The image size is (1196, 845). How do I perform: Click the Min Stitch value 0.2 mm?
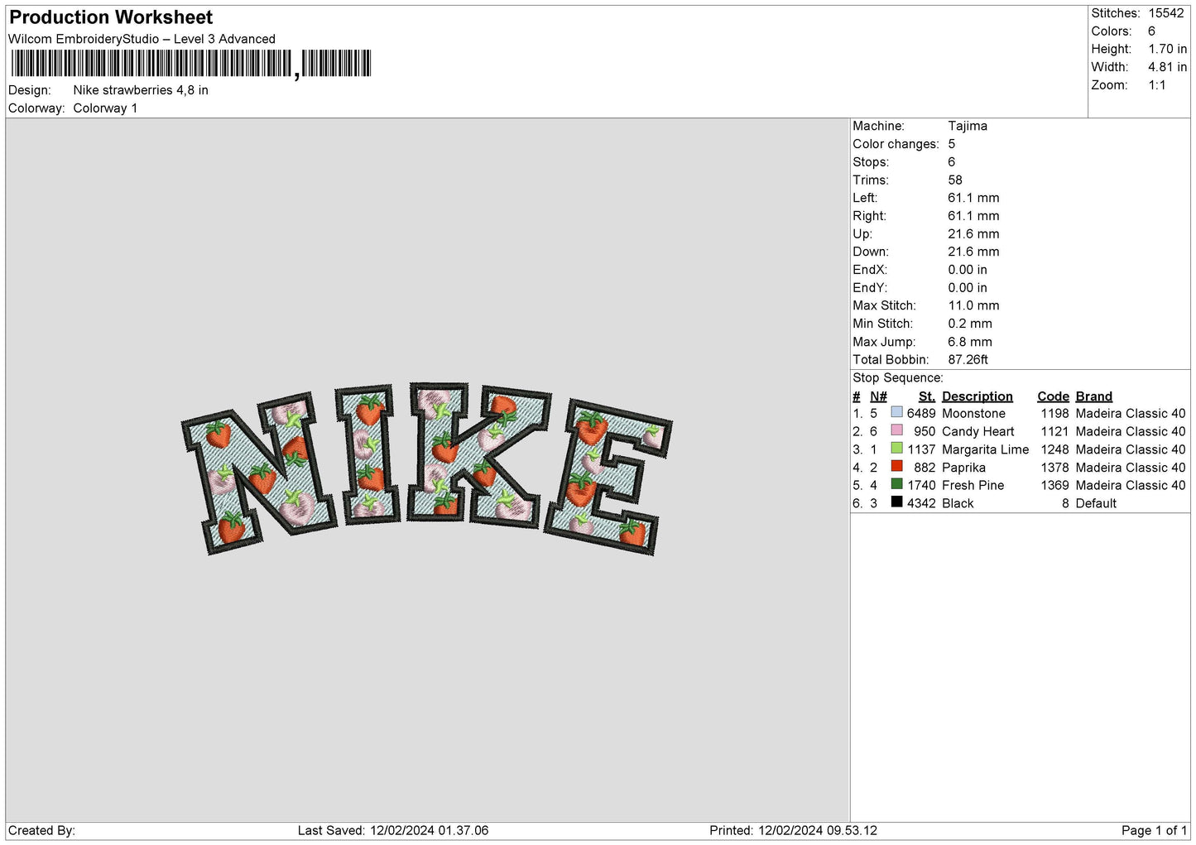(970, 324)
